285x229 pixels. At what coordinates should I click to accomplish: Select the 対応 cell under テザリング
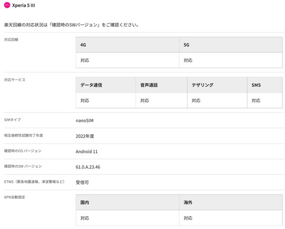pyautogui.click(x=217, y=100)
